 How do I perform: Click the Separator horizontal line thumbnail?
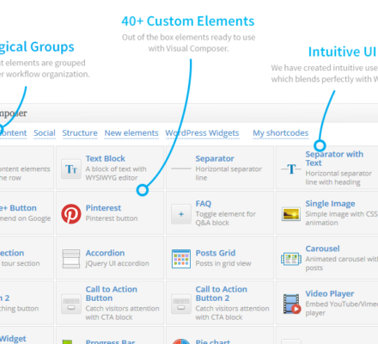point(181,169)
